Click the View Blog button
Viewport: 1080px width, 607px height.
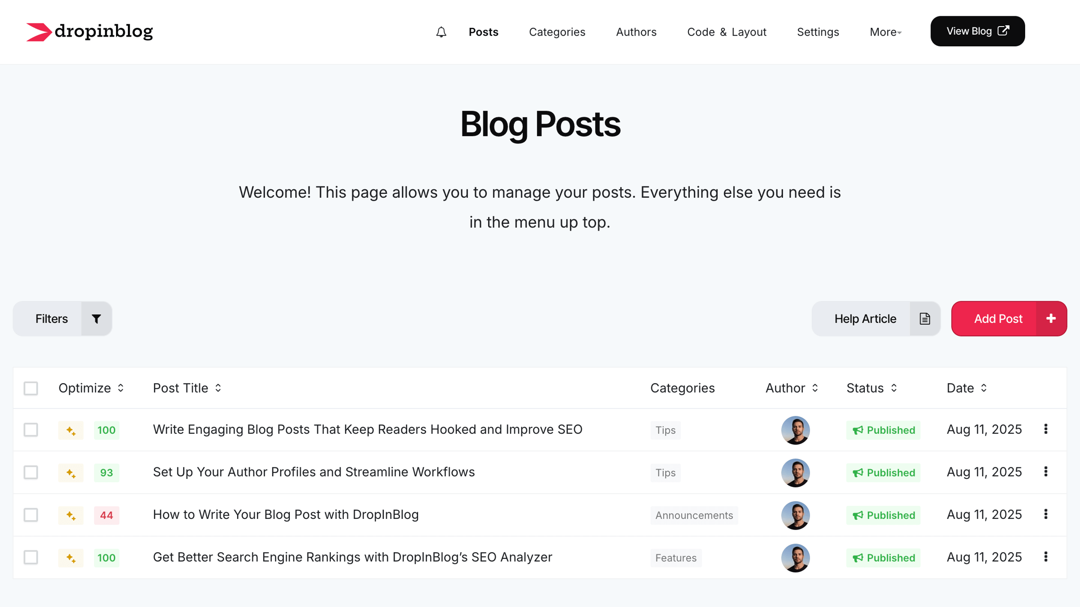coord(977,31)
